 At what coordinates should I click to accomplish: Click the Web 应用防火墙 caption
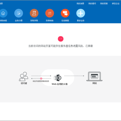click(x=59, y=84)
